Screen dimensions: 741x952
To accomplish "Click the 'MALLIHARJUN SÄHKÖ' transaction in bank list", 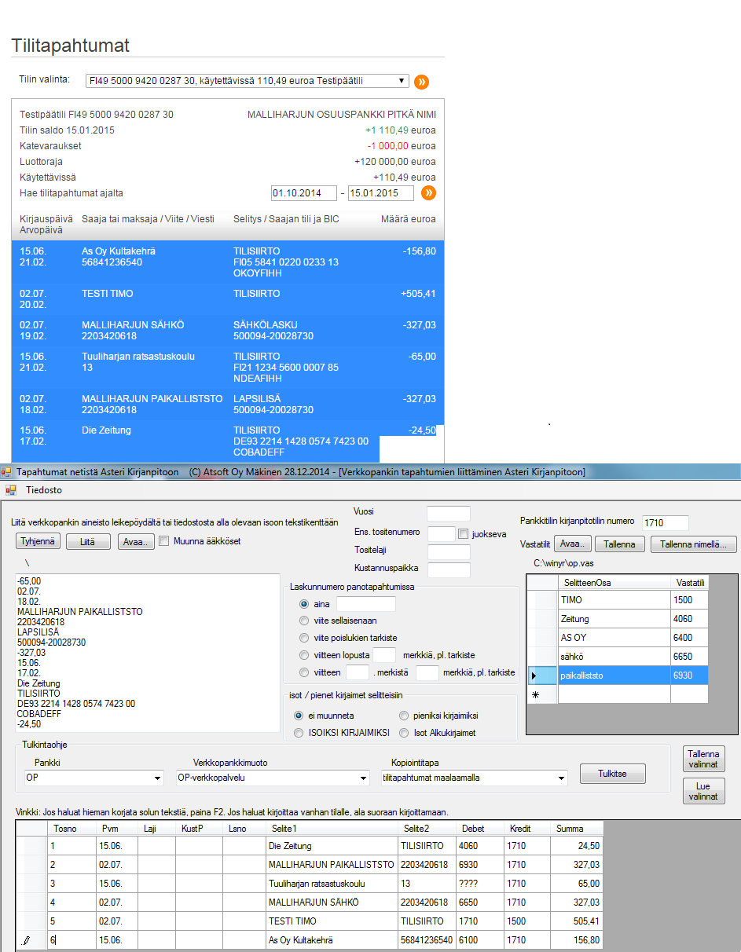I will pyautogui.click(x=228, y=331).
